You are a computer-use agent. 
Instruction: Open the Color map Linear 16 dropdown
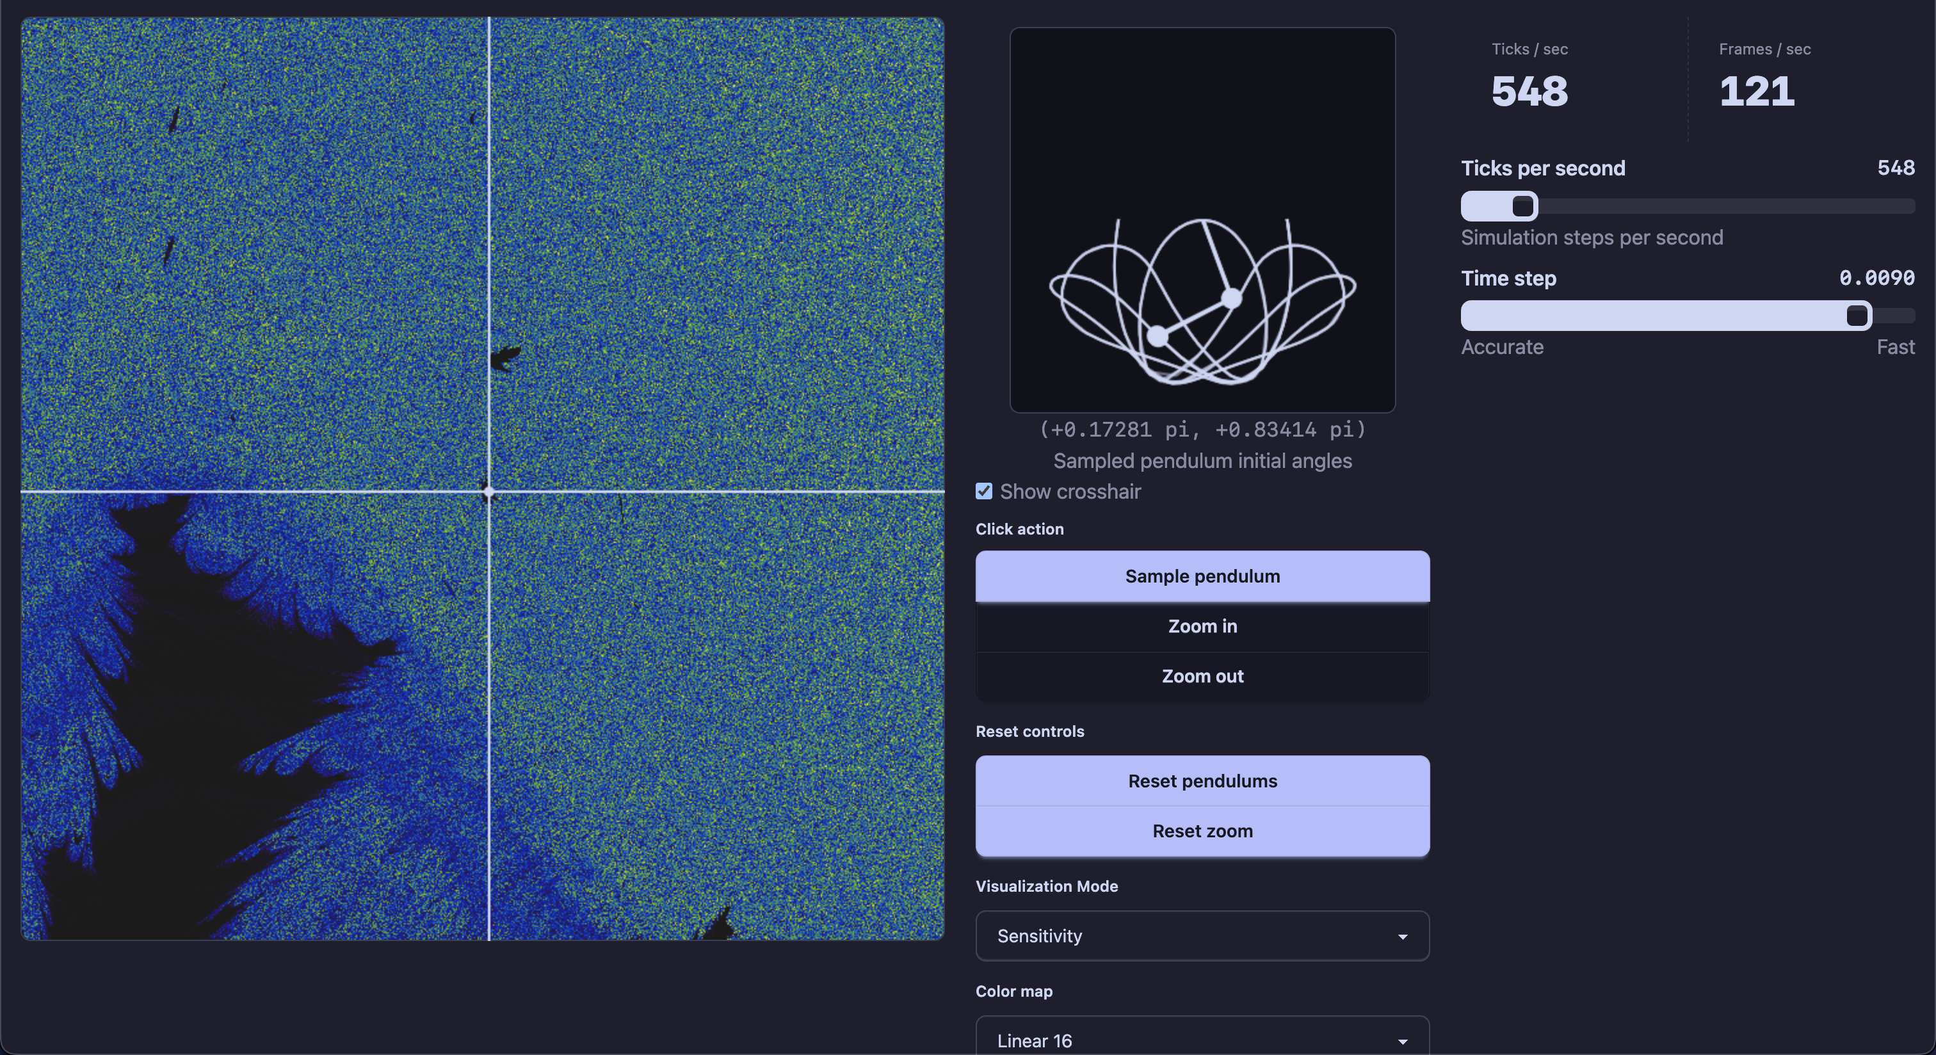pyautogui.click(x=1202, y=1040)
